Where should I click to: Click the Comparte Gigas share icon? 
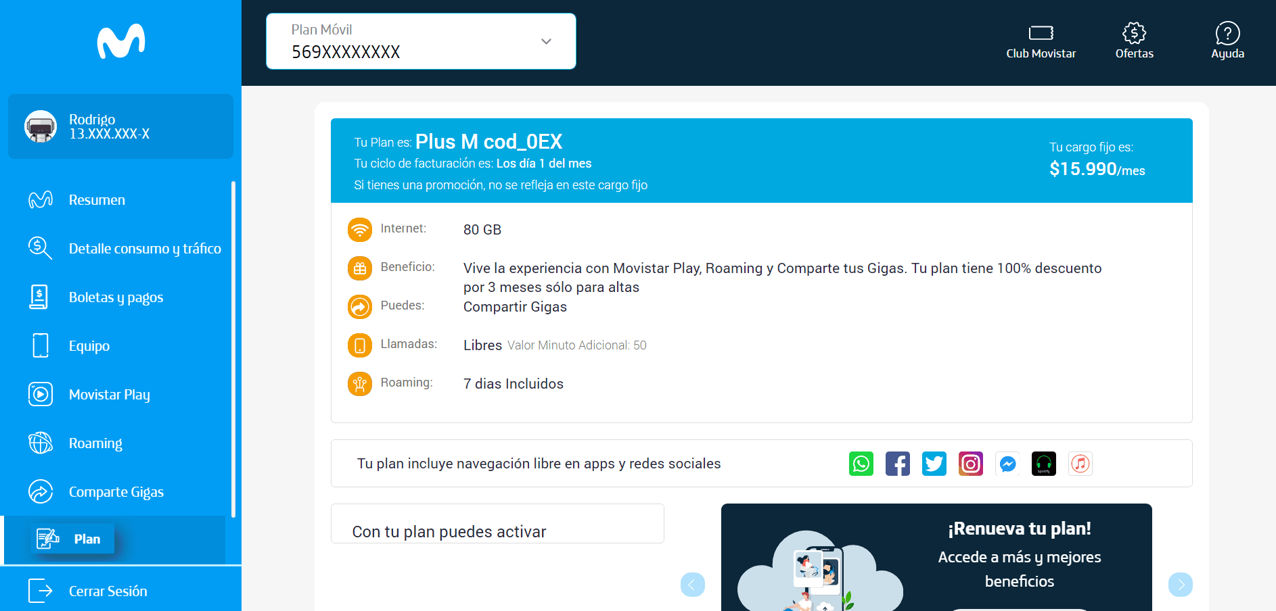click(41, 491)
